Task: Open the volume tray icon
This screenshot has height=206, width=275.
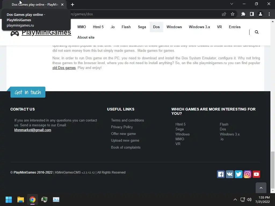Action: (249, 200)
